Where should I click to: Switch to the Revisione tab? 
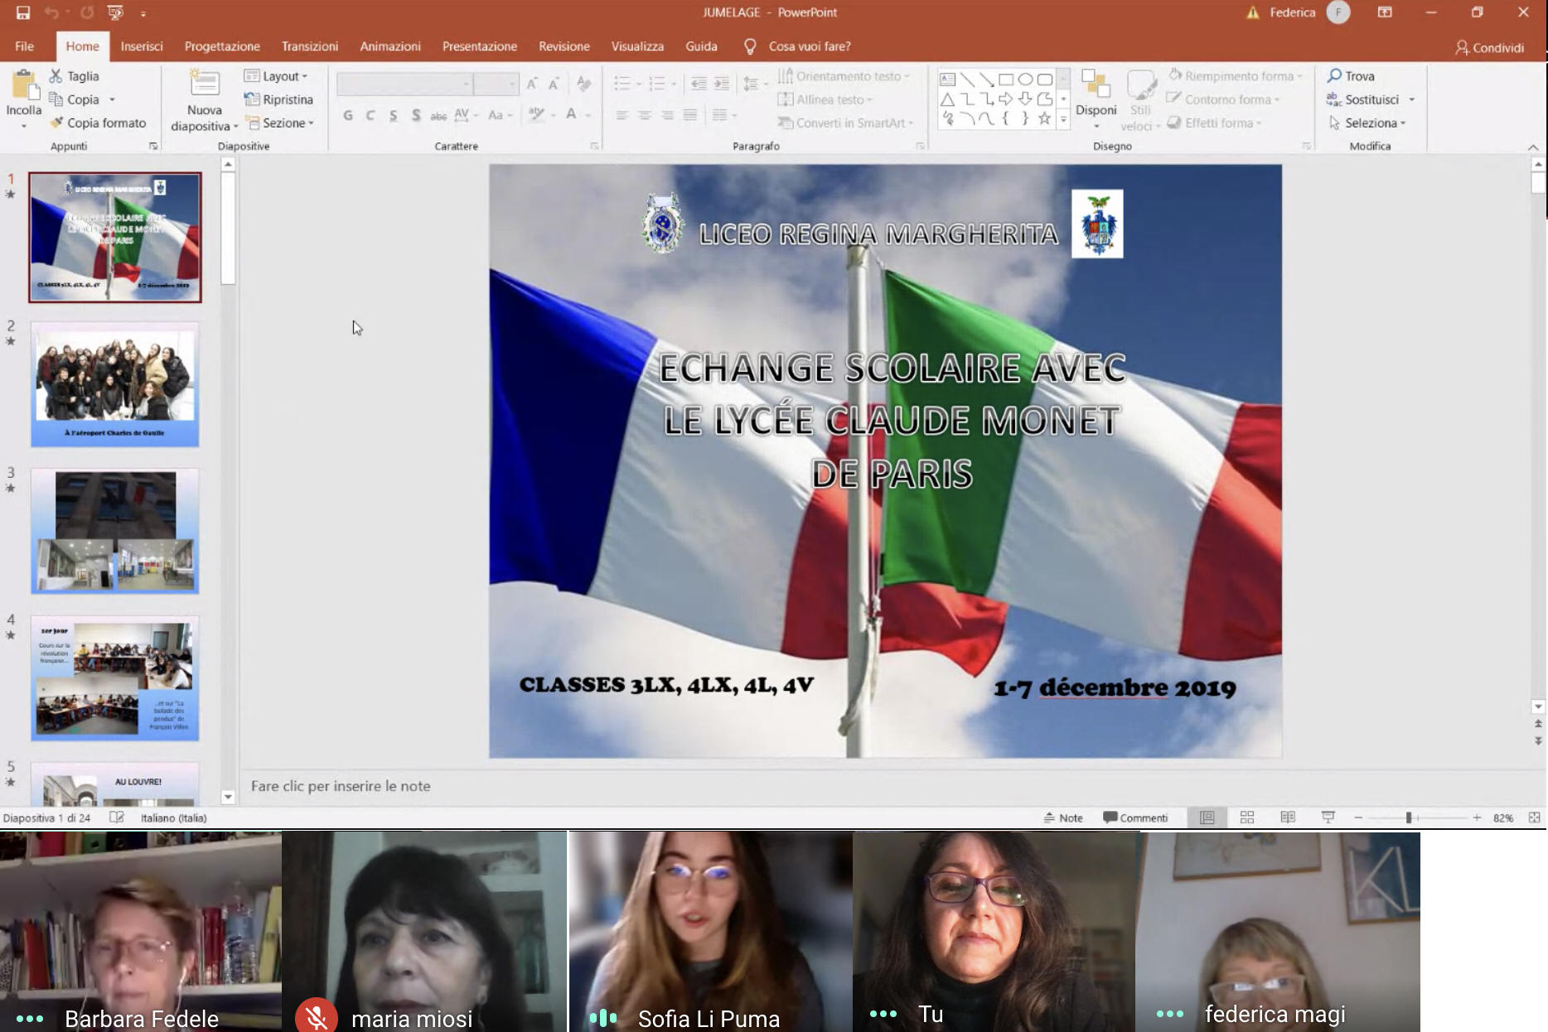[x=564, y=46]
